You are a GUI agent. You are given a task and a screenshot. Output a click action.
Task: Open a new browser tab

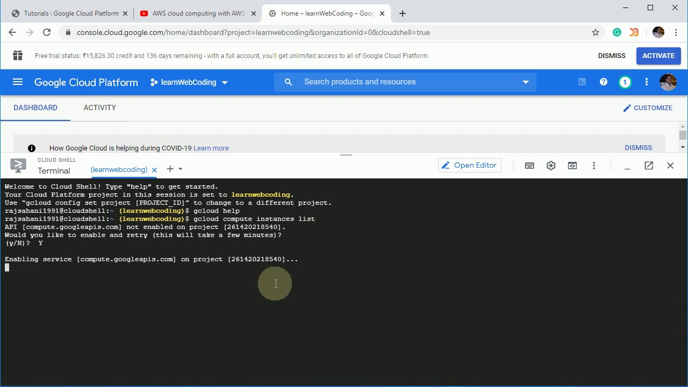(403, 13)
